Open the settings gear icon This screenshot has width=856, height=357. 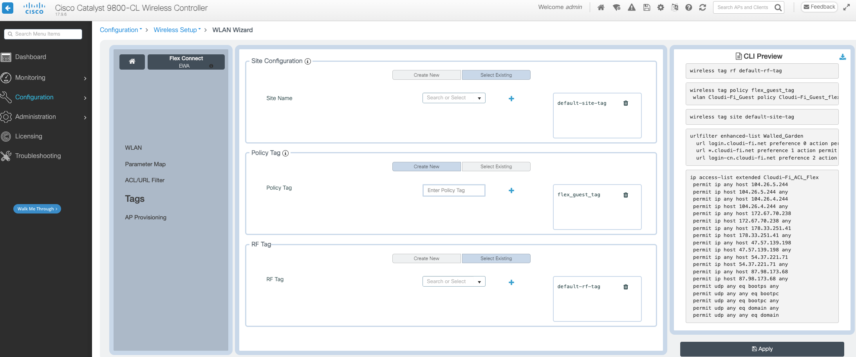(661, 7)
